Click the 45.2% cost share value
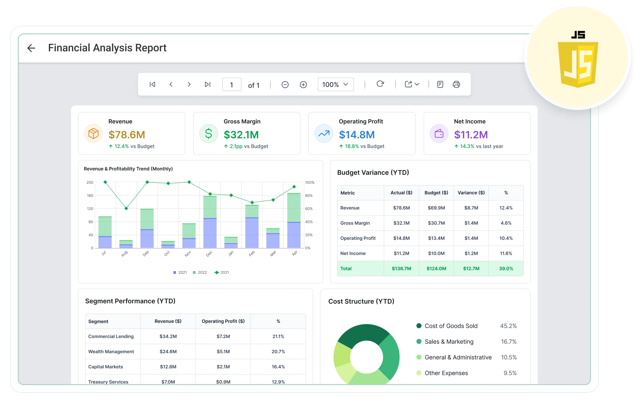Viewport: 634px width, 403px height. [508, 326]
